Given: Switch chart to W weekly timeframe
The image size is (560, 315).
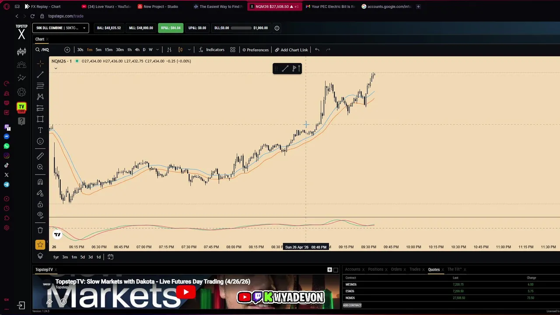Looking at the screenshot, I should click(150, 50).
